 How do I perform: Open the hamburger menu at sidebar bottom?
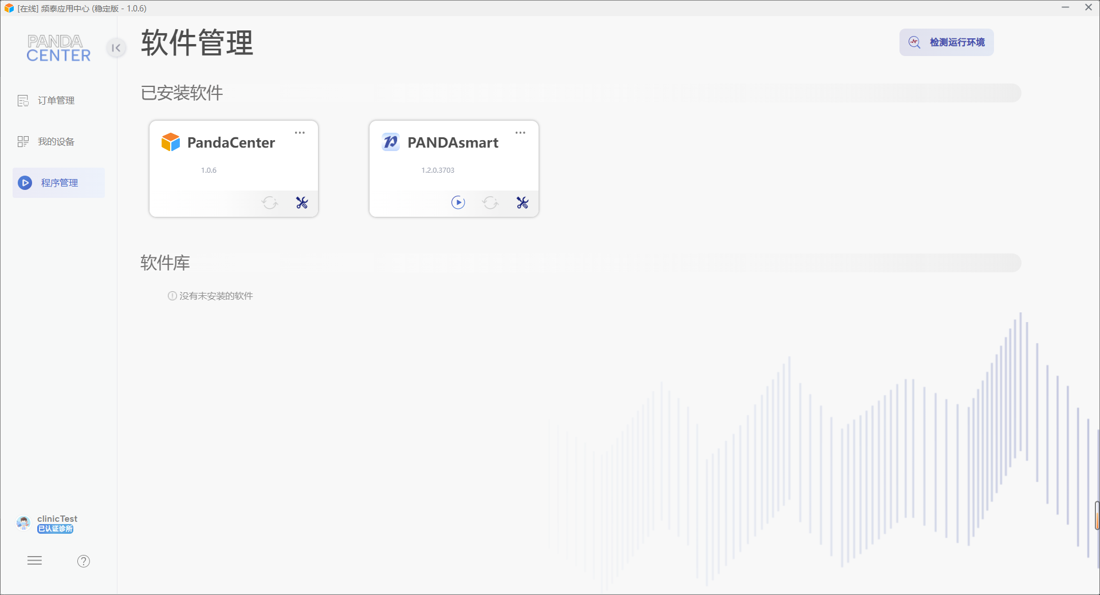(x=35, y=561)
